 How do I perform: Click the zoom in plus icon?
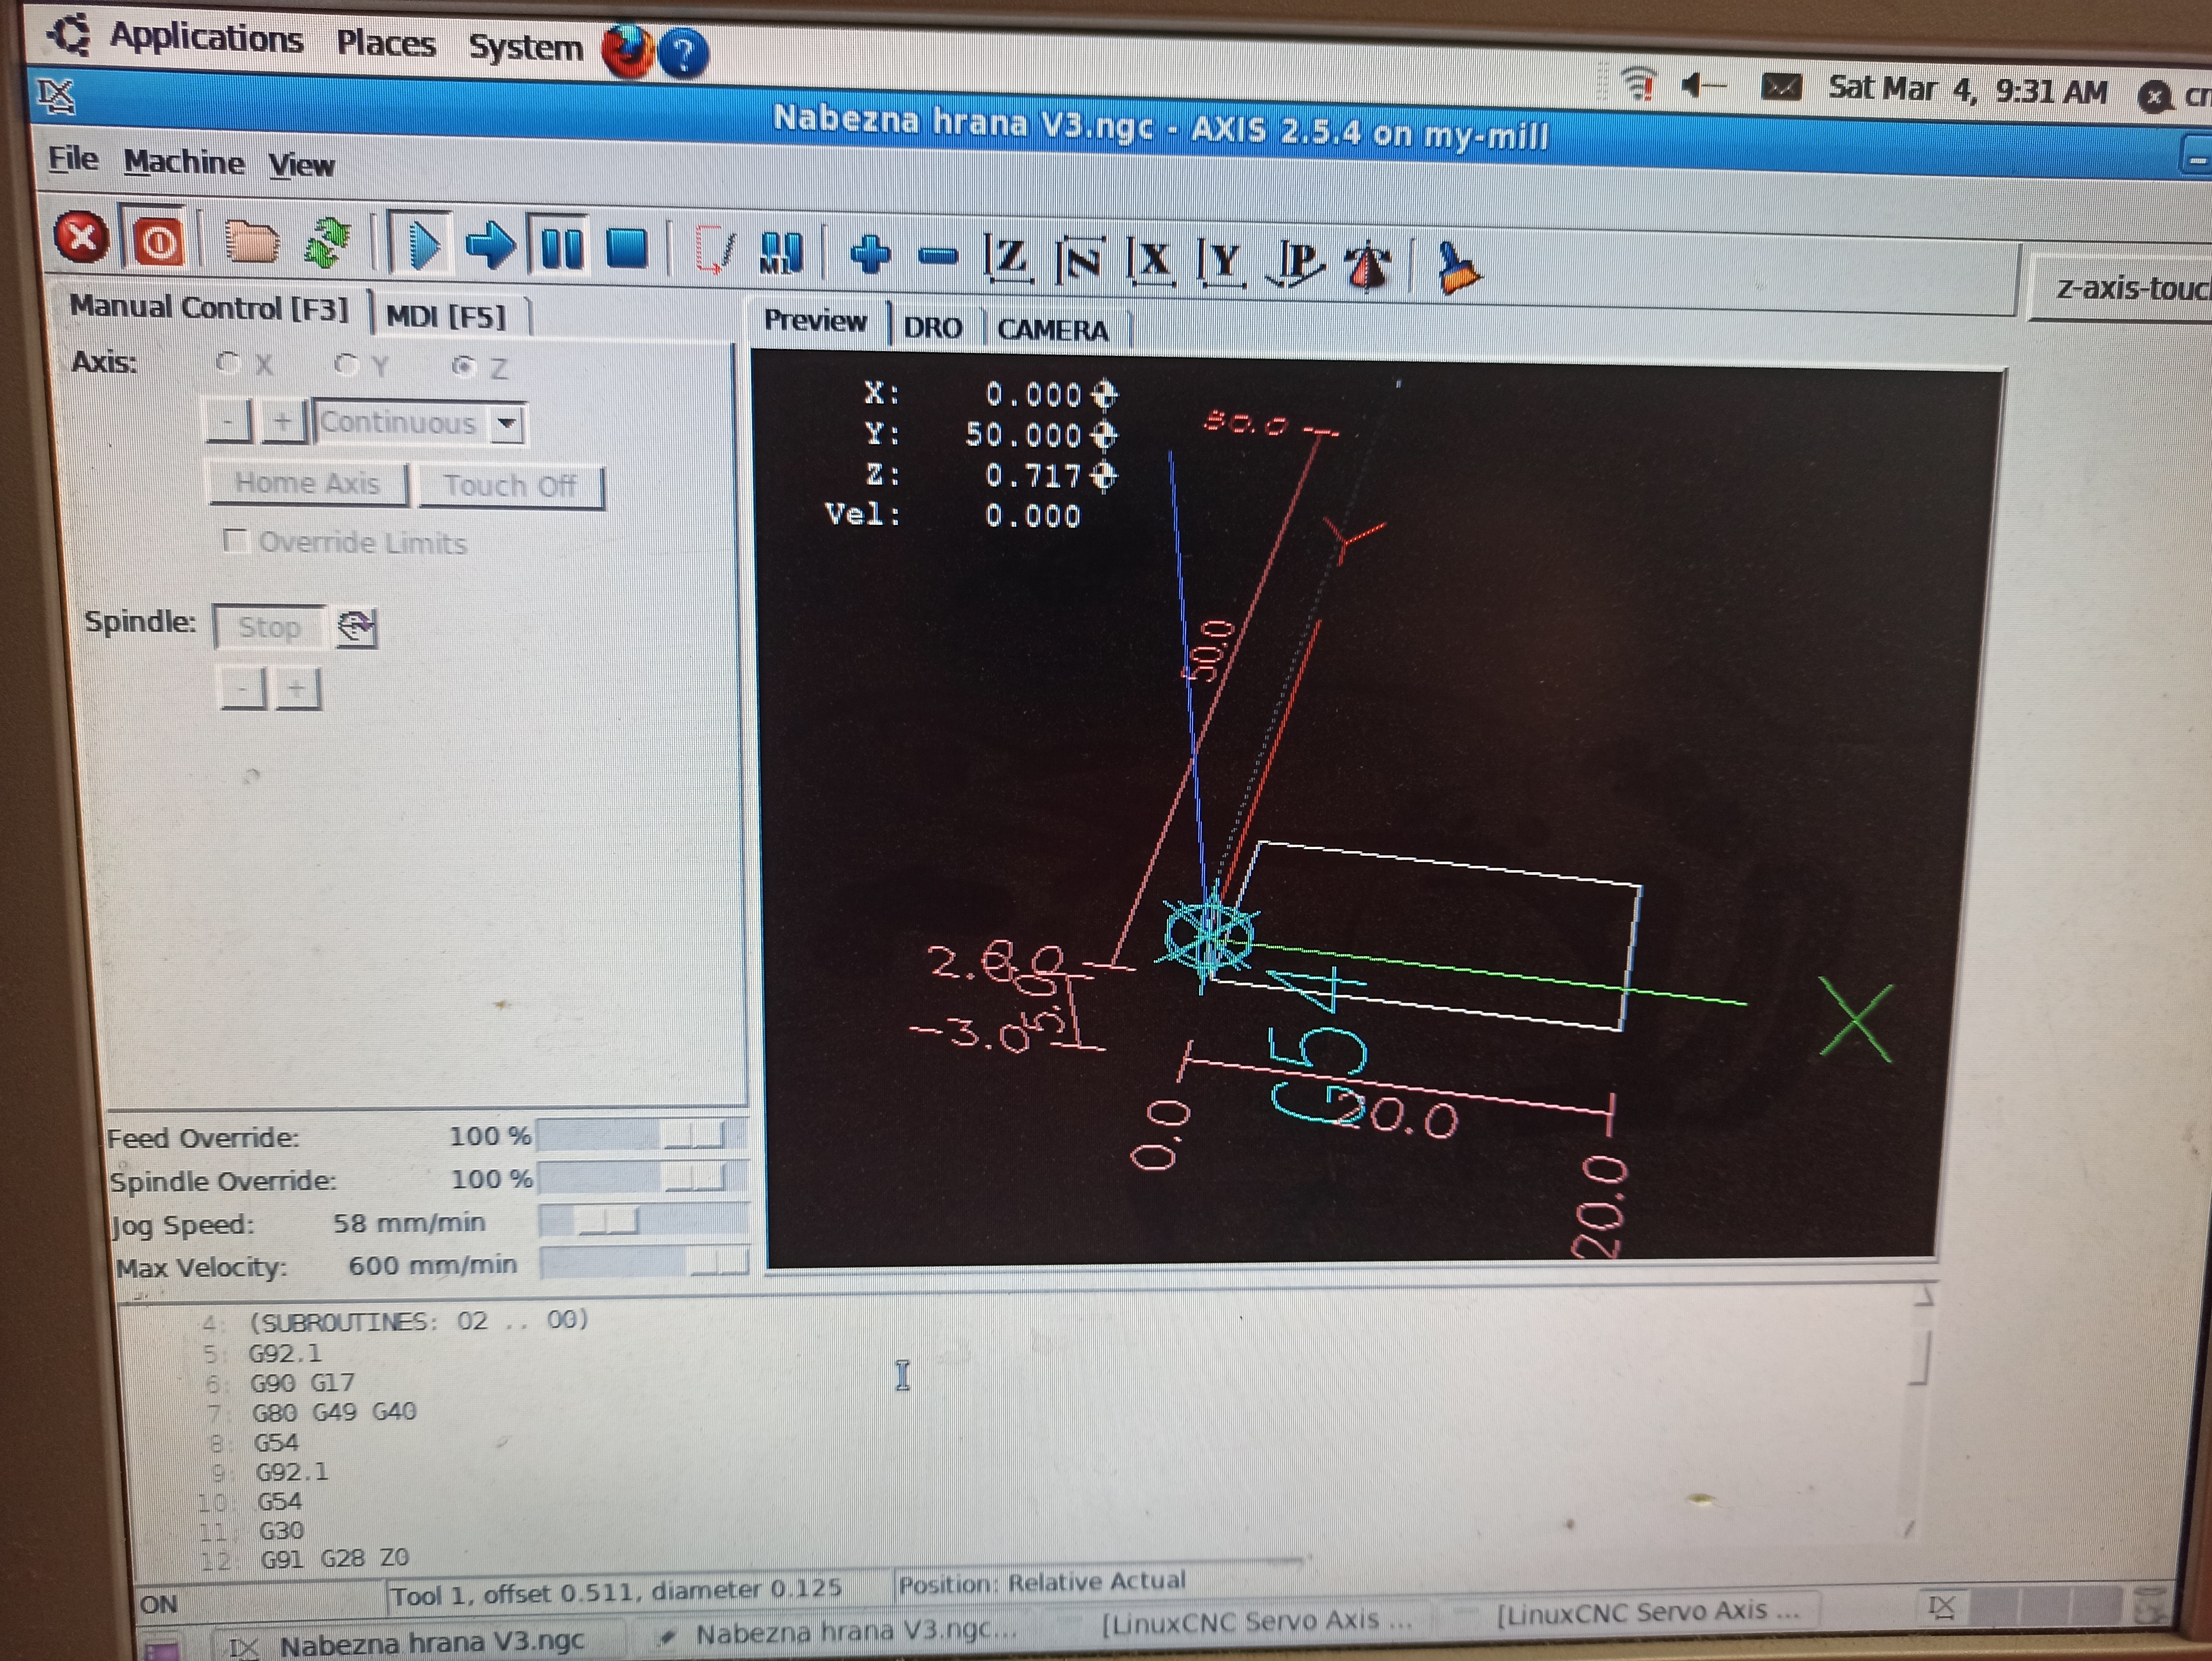tap(870, 254)
